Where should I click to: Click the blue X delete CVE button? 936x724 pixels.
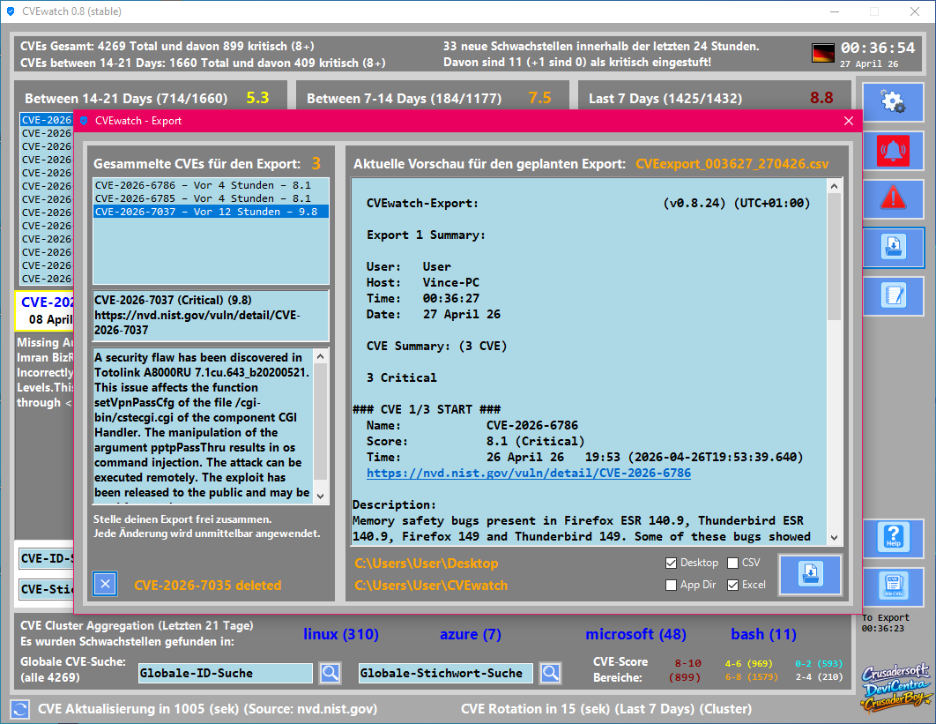pos(105,584)
